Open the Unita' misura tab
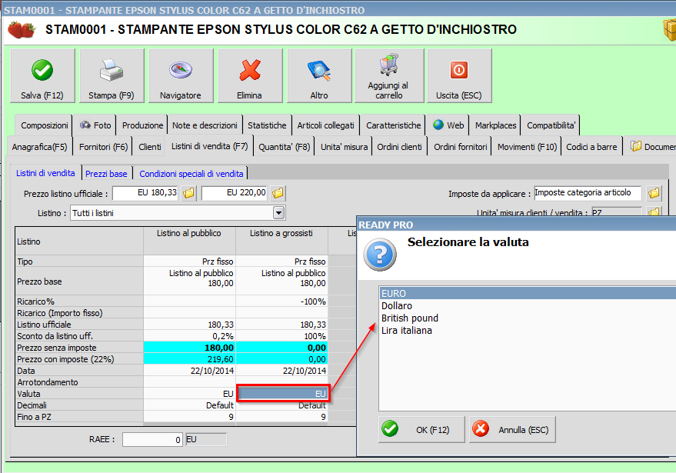This screenshot has height=473, width=676. (344, 147)
